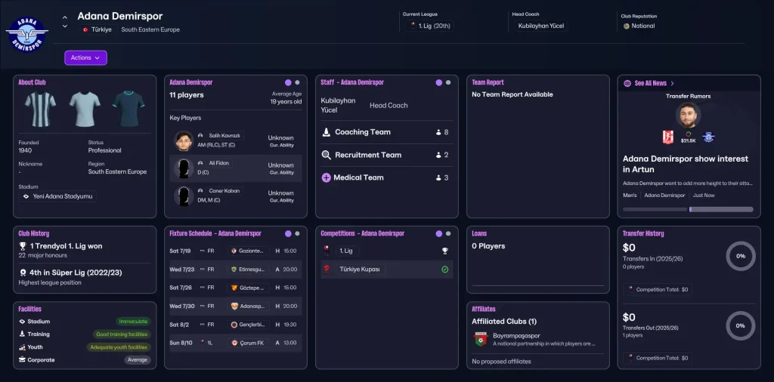Image resolution: width=774 pixels, height=382 pixels.
Task: Open the Sat 7/19 Gaziante... fixture row
Action: click(x=236, y=251)
